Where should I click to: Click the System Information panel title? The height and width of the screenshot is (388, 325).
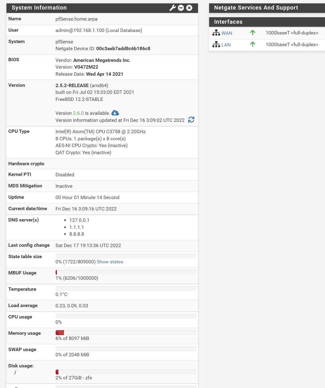pos(39,8)
